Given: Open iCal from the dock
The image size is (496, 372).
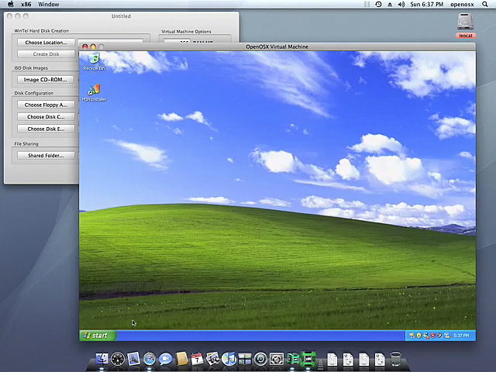Looking at the screenshot, I should click(x=197, y=359).
